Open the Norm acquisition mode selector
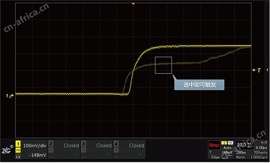The image size is (270, 163). (240, 157)
